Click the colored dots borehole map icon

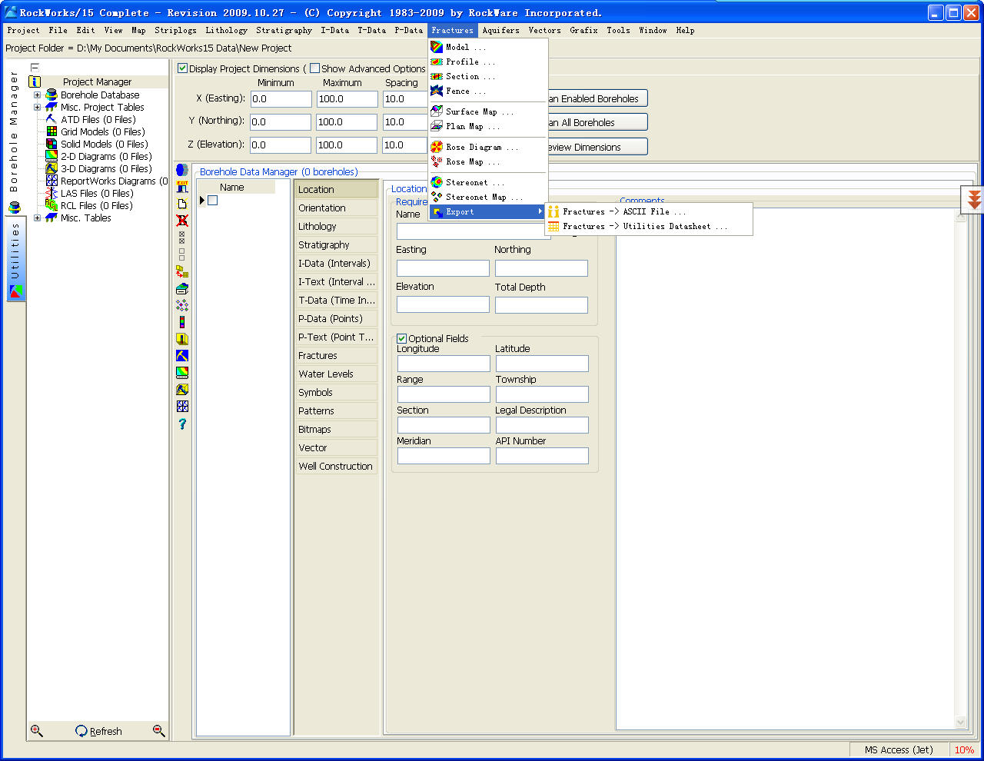pos(182,305)
